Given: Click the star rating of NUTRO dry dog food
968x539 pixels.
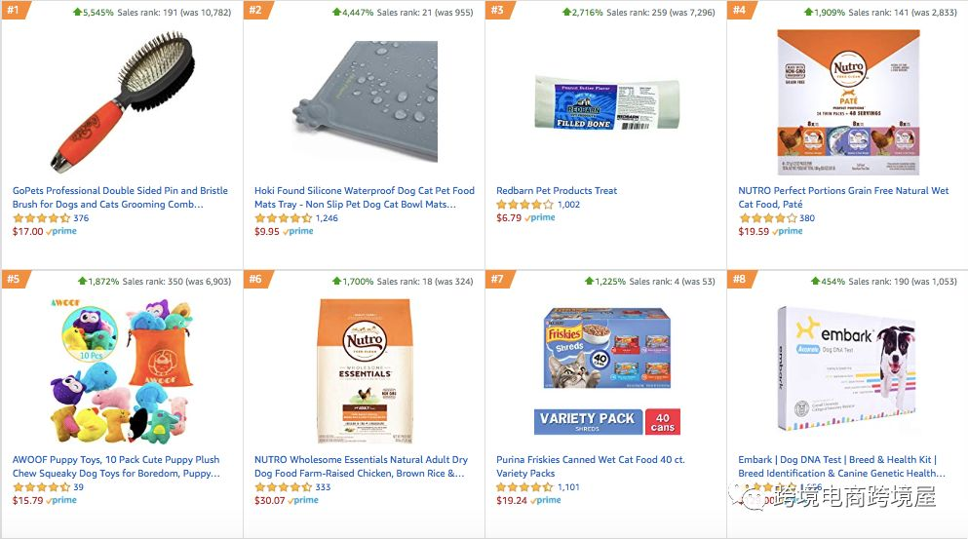Looking at the screenshot, I should click(284, 487).
